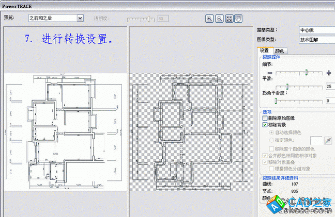Open the 预览 dropdown arrow
The image size is (335, 217).
80,19
